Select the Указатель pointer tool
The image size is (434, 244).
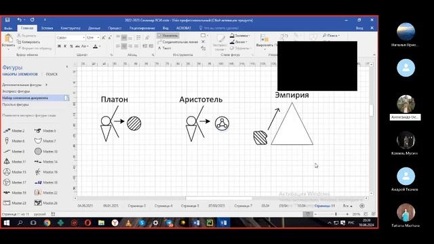click(x=168, y=35)
